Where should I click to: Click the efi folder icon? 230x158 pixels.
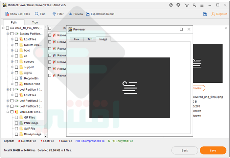tap(21, 56)
